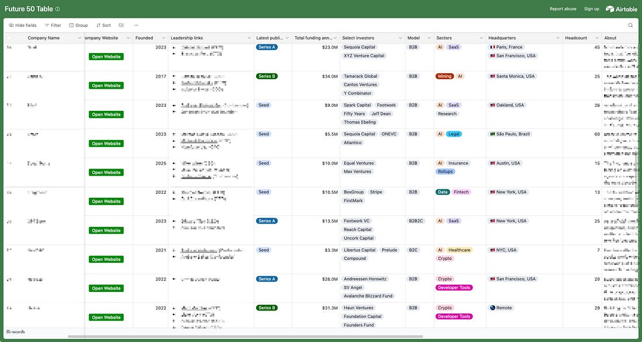The image size is (642, 342).
Task: Click the Series A tag in $23.0M row
Action: 267,47
